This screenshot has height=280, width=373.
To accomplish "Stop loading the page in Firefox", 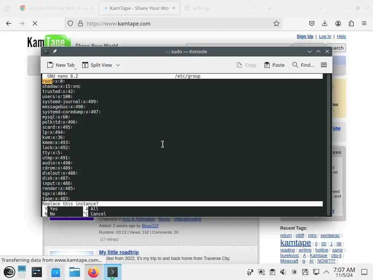I will 35,23.
